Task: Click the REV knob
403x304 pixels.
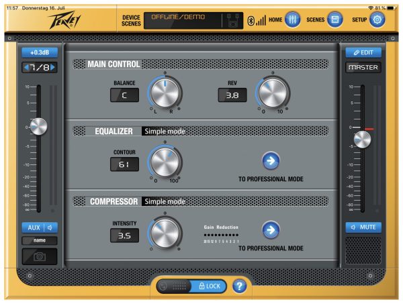Action: (x=273, y=93)
